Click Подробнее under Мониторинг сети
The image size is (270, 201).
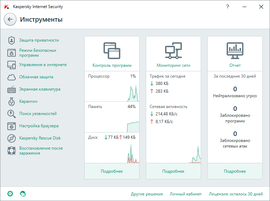173,171
